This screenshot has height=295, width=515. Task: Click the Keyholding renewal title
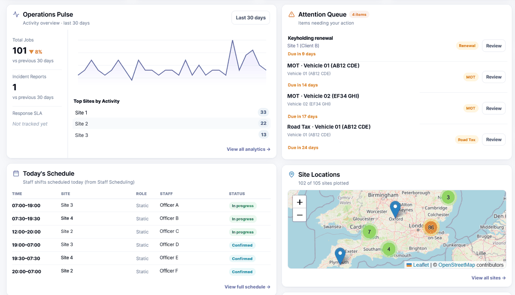pos(310,38)
